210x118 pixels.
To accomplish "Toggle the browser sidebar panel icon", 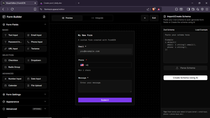I will point(188,9).
